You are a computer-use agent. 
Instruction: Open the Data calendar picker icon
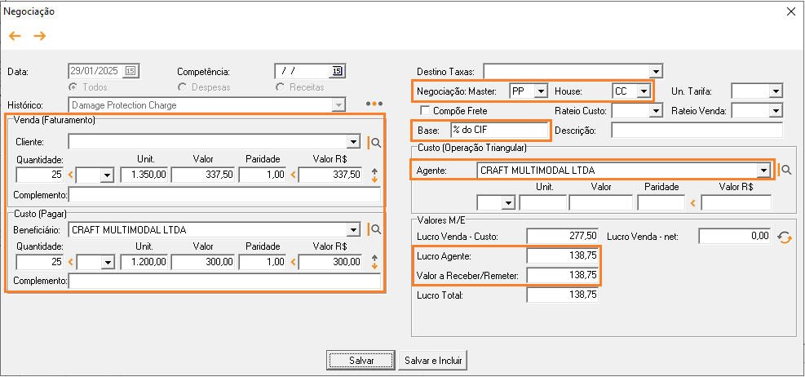(x=131, y=71)
